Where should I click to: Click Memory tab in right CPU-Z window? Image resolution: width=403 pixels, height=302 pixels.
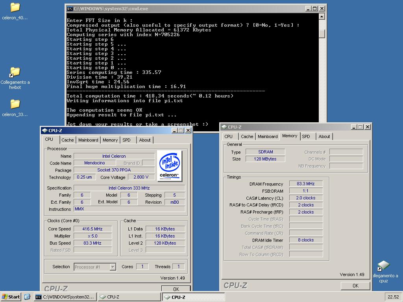(290, 136)
